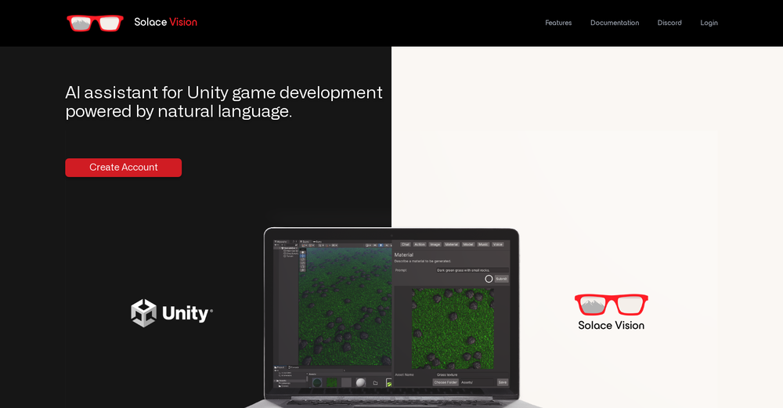Click the Solace Vision brand name
This screenshot has height=408, width=783.
click(x=165, y=22)
